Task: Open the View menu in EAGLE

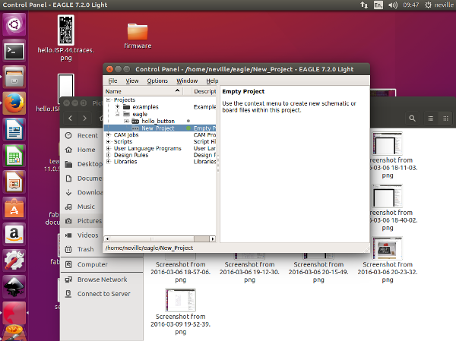Action: click(x=132, y=81)
